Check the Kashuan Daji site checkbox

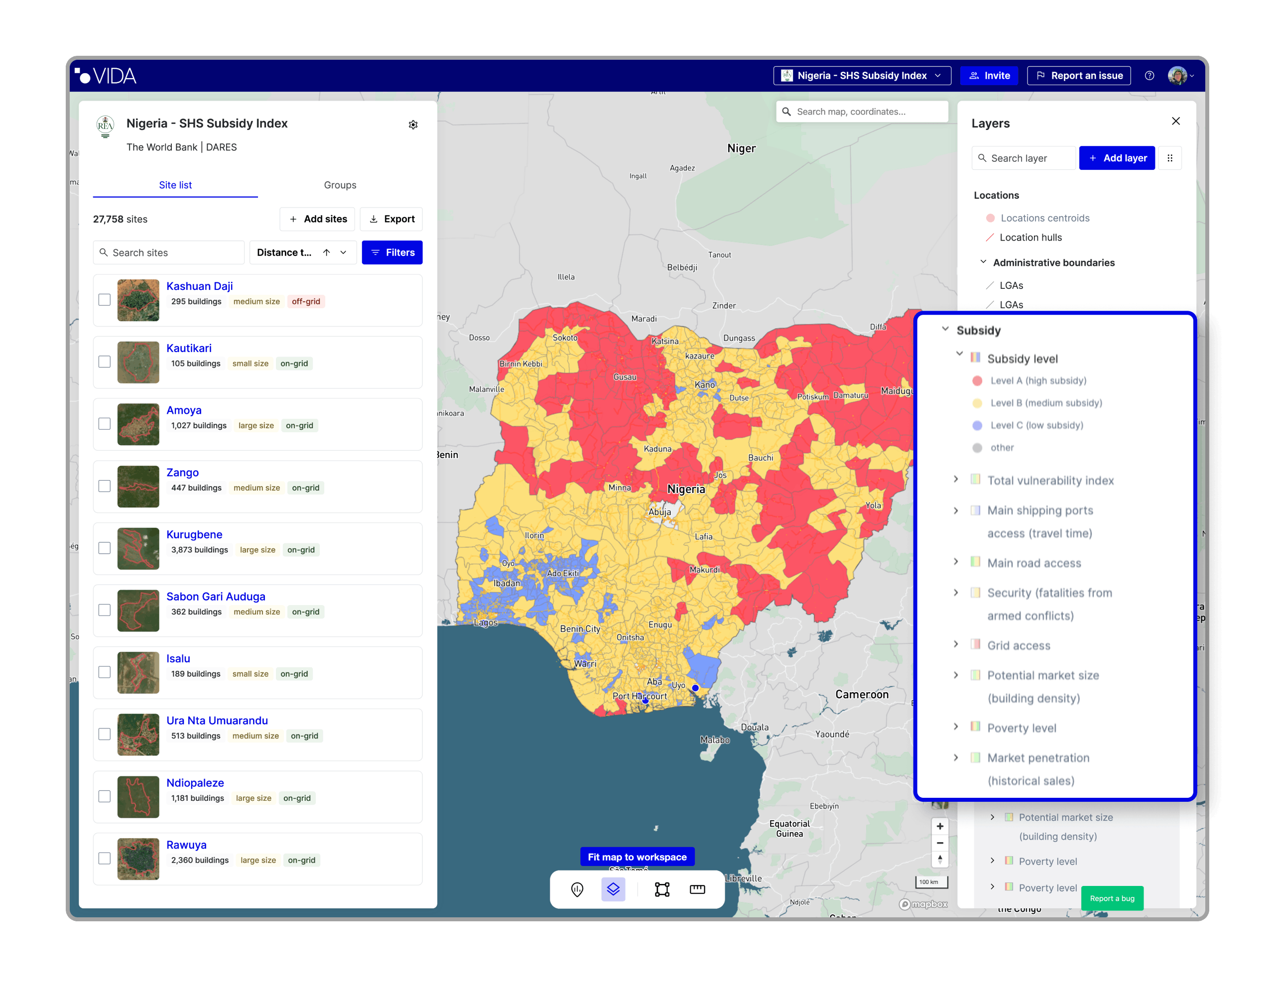tap(105, 299)
